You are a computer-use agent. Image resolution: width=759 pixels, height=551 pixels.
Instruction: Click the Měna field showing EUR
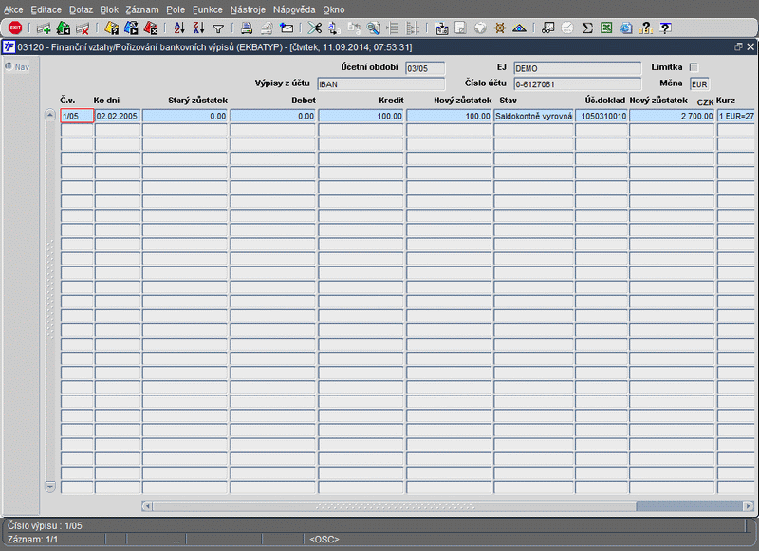click(x=699, y=84)
